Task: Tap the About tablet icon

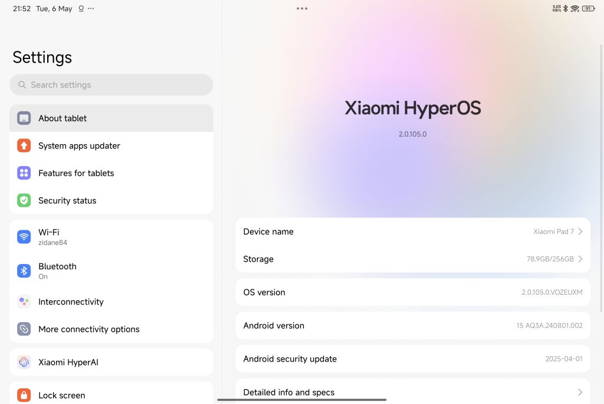Action: coord(24,118)
